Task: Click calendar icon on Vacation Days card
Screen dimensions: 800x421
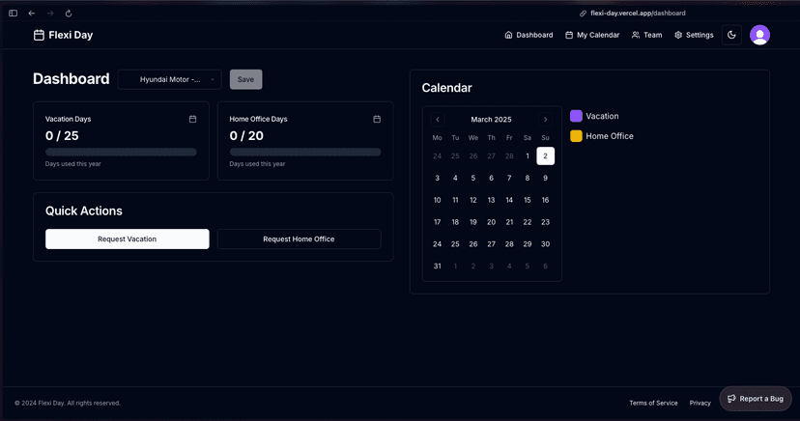Action: click(x=192, y=119)
